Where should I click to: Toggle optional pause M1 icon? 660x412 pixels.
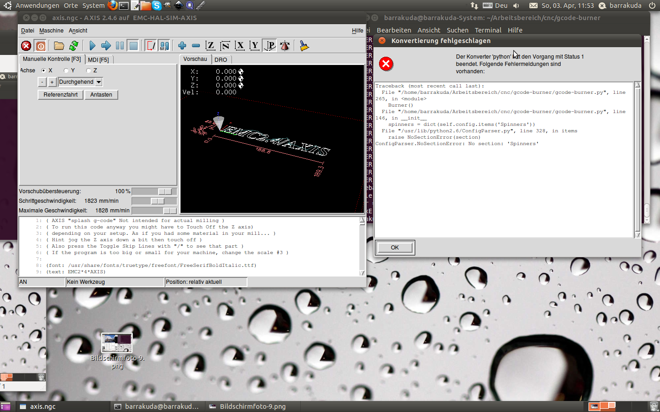point(164,46)
